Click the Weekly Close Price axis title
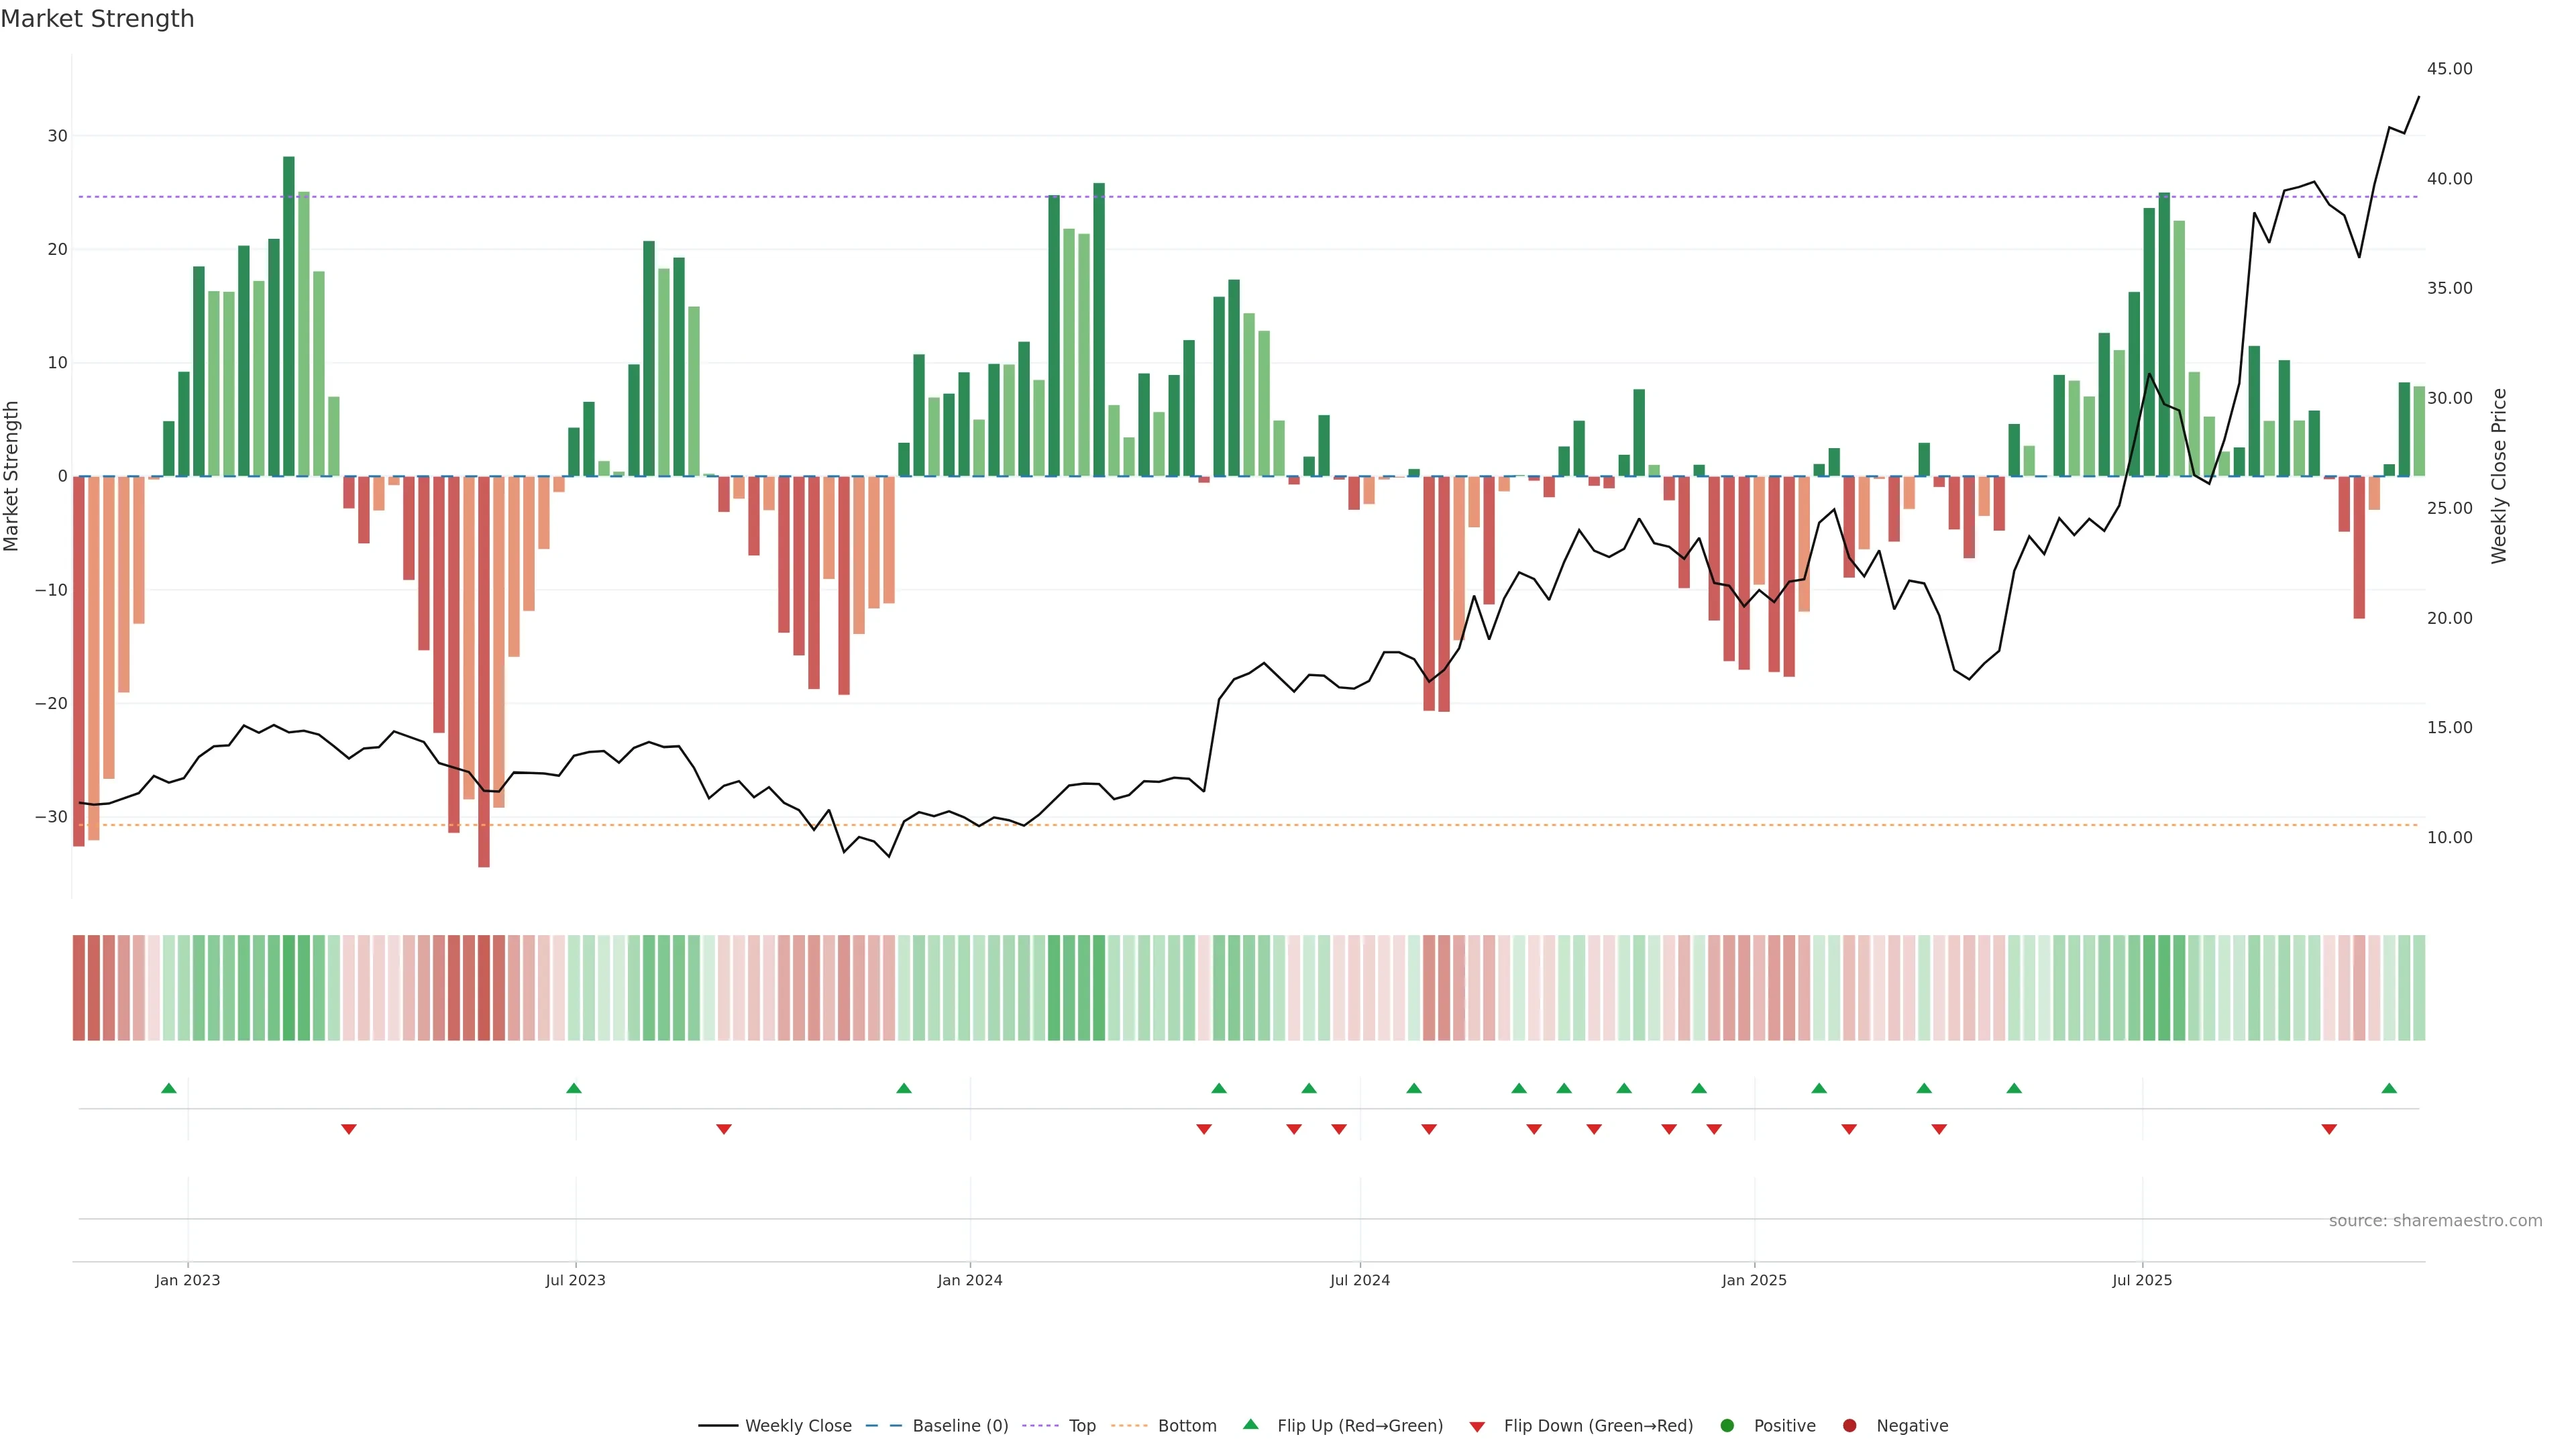Viewport: 2576px width, 1449px height. 2499,476
